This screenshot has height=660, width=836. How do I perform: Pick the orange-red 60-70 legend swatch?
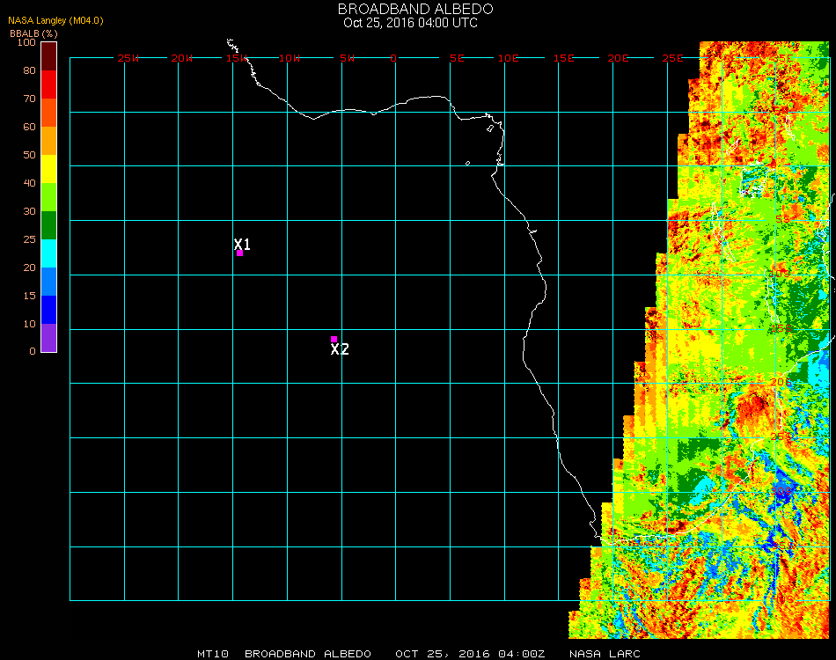pyautogui.click(x=48, y=113)
